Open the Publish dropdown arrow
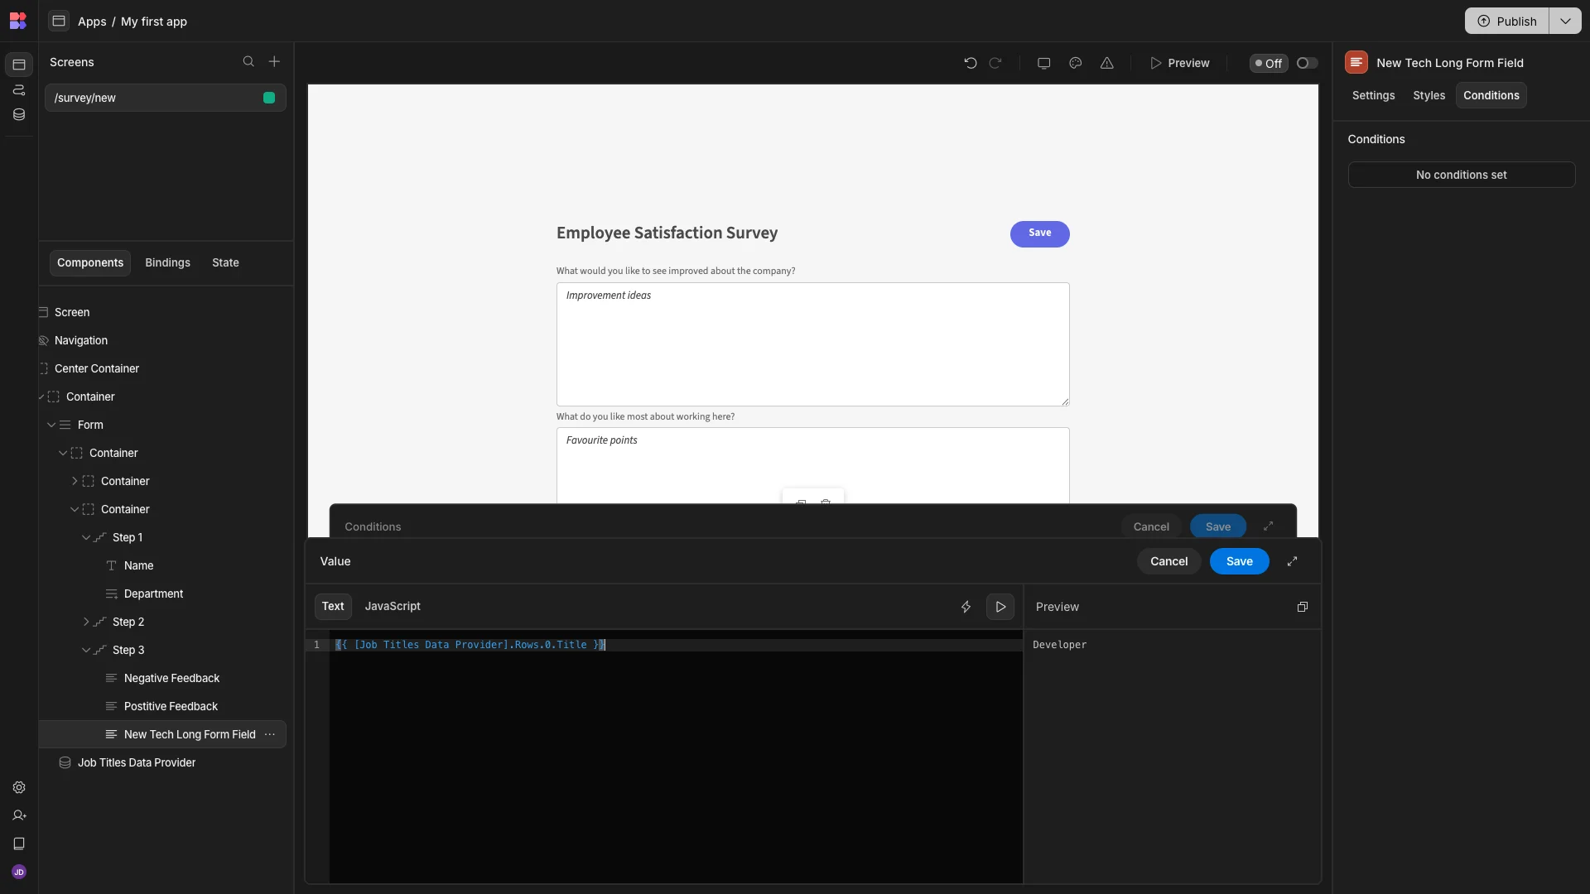Image resolution: width=1590 pixels, height=894 pixels. (x=1565, y=21)
